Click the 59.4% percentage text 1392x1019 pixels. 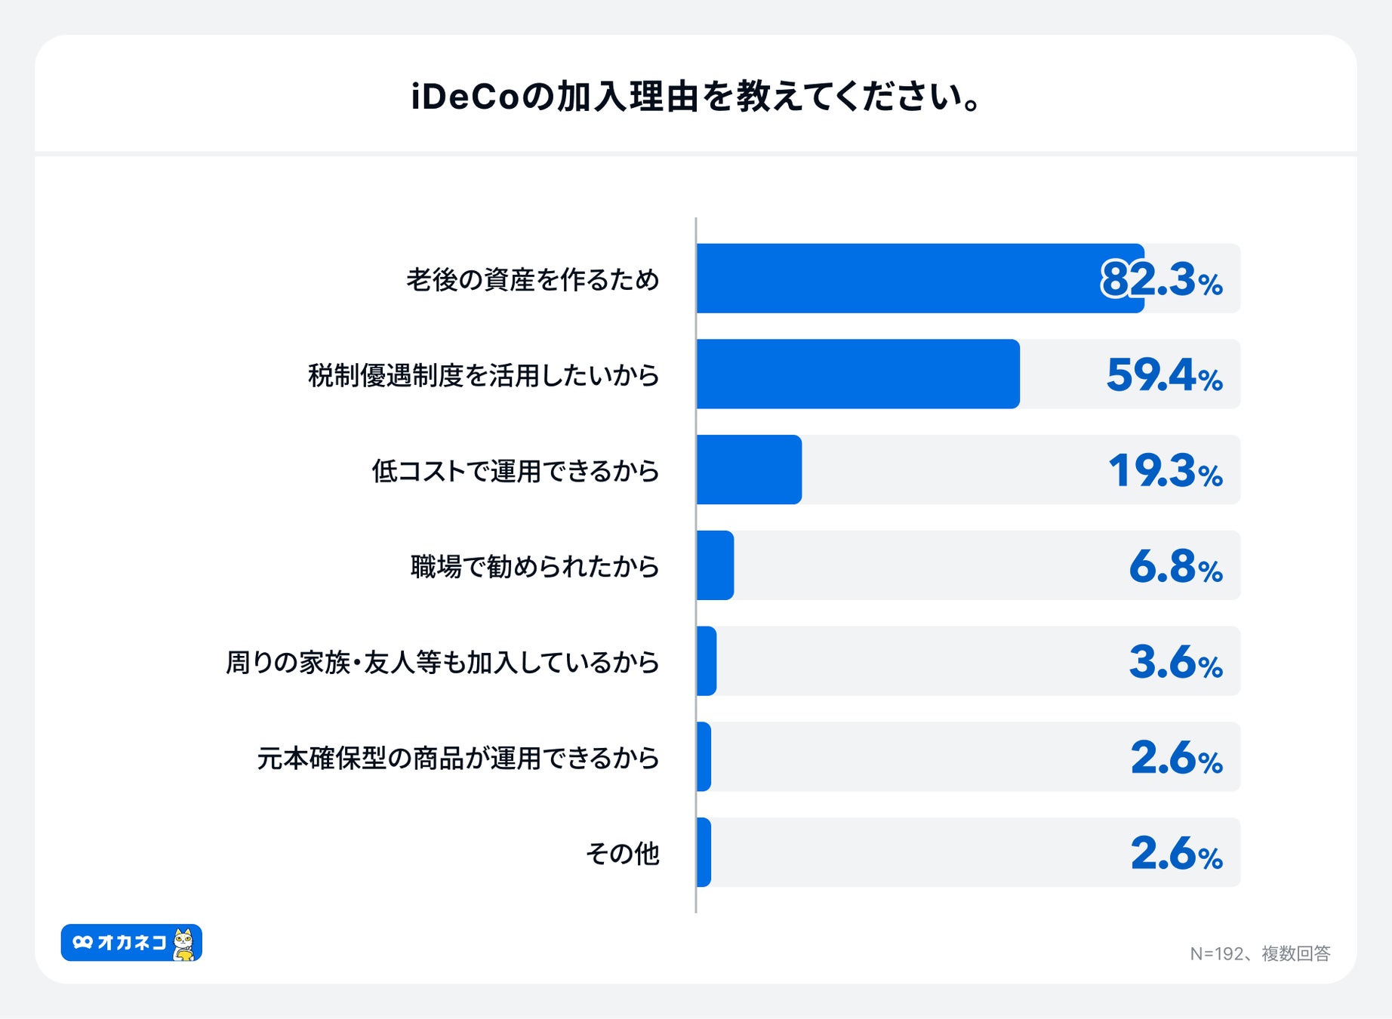pyautogui.click(x=1164, y=375)
